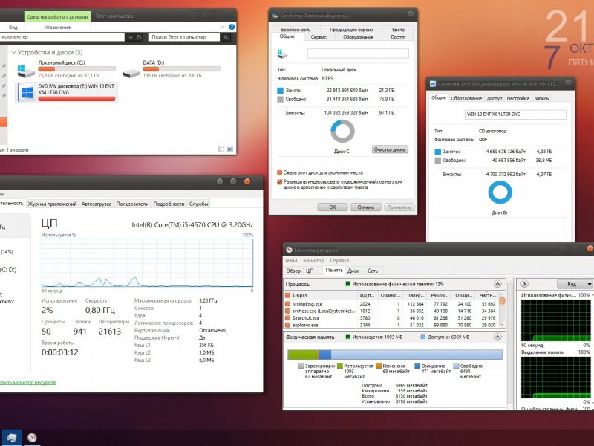Open the Управление ribbon tab
Viewport: 594px width, 446px height.
click(x=57, y=28)
